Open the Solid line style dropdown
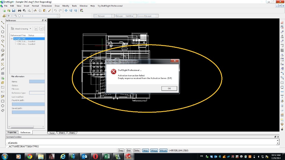The height and width of the screenshot is (160, 285). 135,16
